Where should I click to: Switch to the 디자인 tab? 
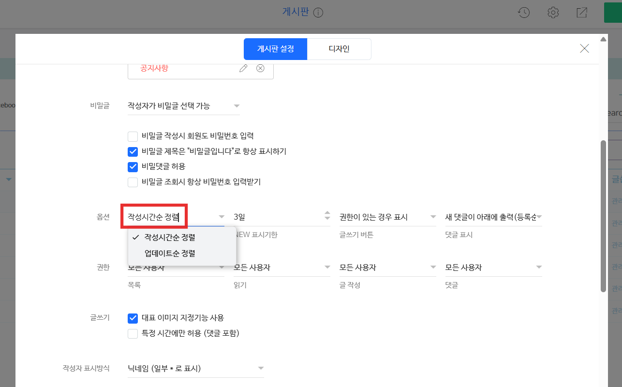tap(339, 49)
